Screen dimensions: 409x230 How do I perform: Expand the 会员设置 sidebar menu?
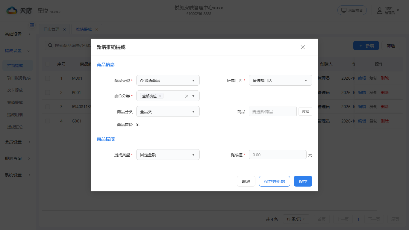tap(18, 142)
